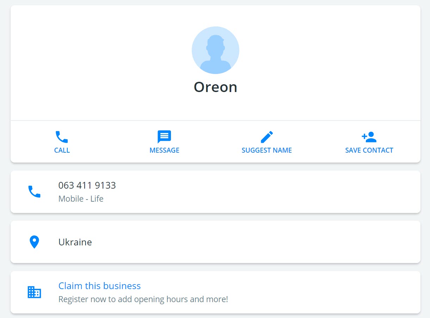Click the phone handset icon above CALL
This screenshot has width=430, height=318.
62,137
